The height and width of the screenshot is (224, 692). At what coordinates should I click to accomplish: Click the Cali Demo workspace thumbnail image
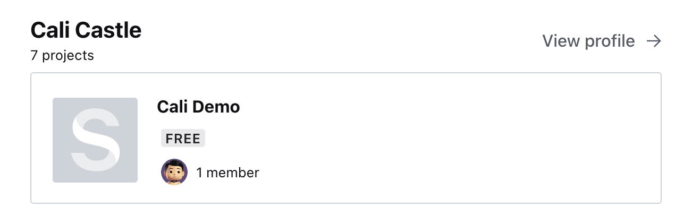pos(95,140)
